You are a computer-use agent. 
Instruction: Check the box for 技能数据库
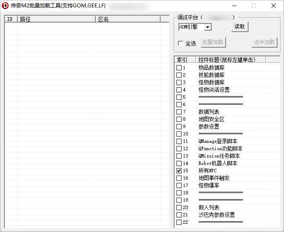tap(179, 75)
